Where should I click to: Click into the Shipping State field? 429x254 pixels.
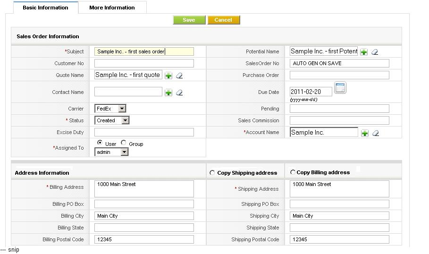click(339, 228)
